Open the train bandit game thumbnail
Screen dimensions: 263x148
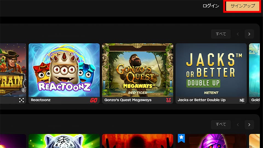[13, 70]
